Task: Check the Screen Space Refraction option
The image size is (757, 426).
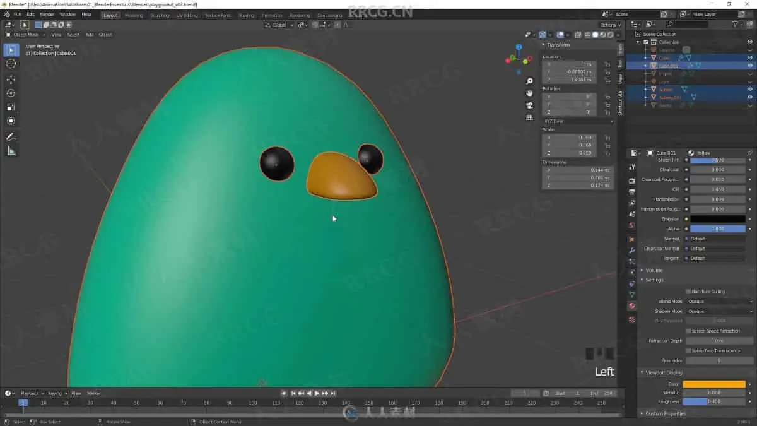Action: (688, 331)
